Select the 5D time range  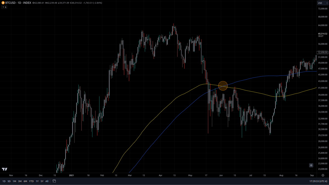click(x=9, y=181)
